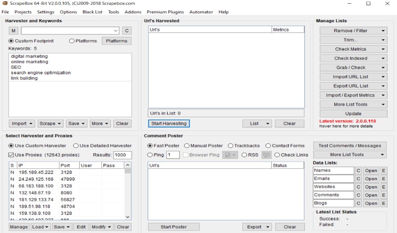Viewport: 397px width, 233px height.
Task: Open the Scrape dropdown
Action: [50, 123]
